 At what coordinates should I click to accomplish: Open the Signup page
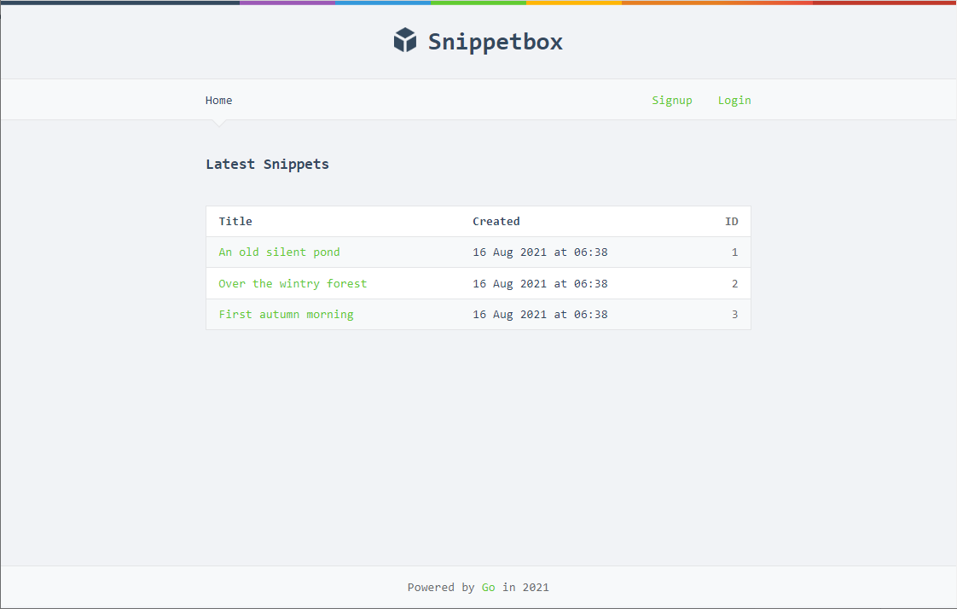(x=672, y=100)
